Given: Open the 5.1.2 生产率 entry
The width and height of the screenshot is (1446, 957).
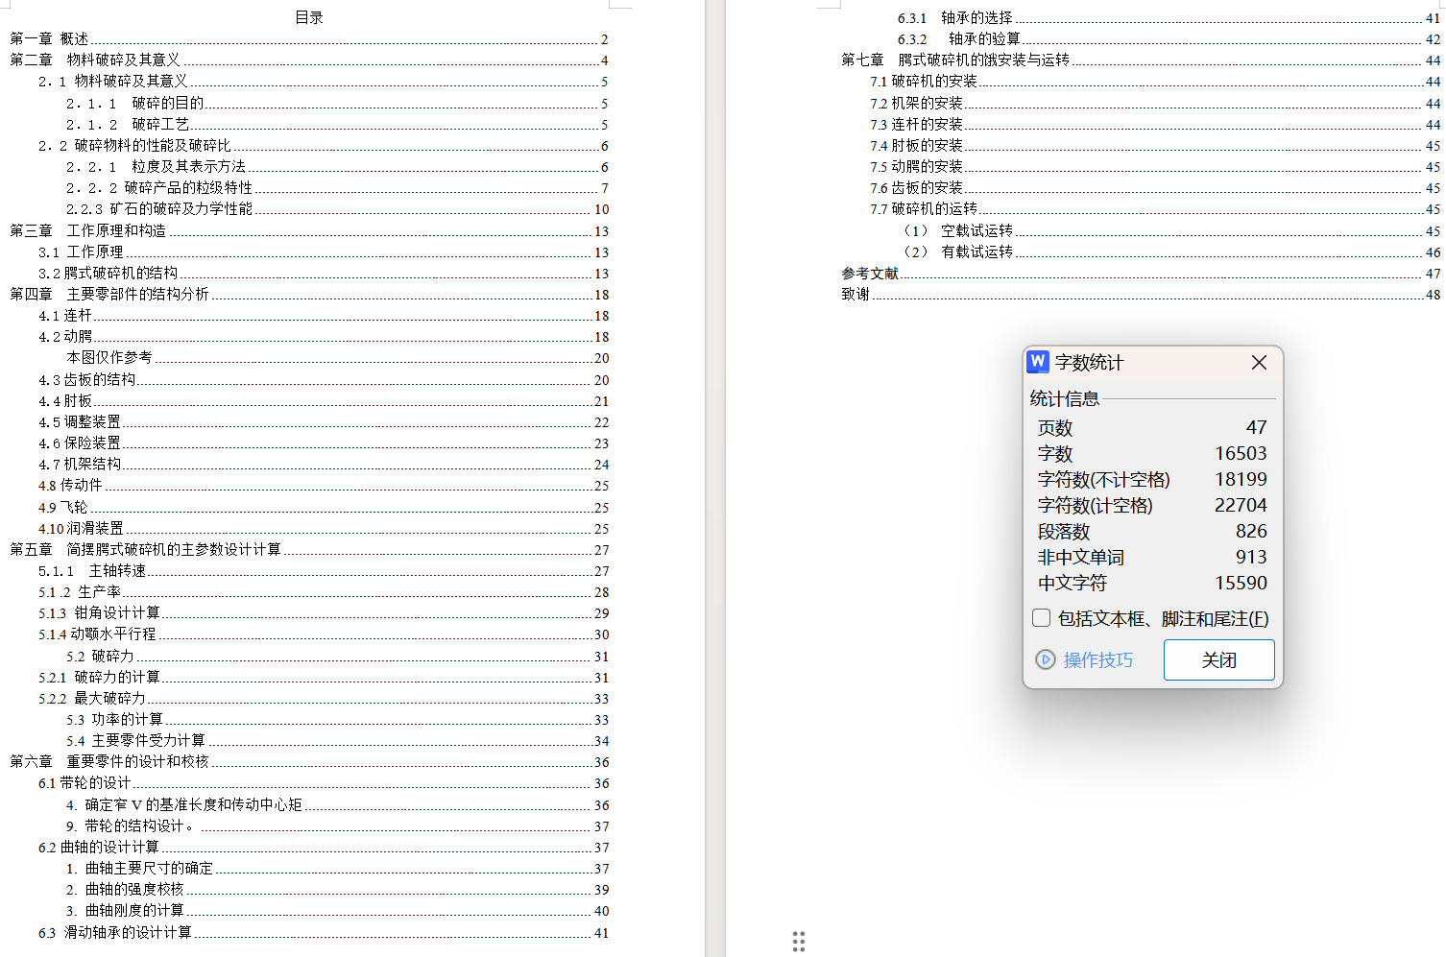Looking at the screenshot, I should point(324,591).
